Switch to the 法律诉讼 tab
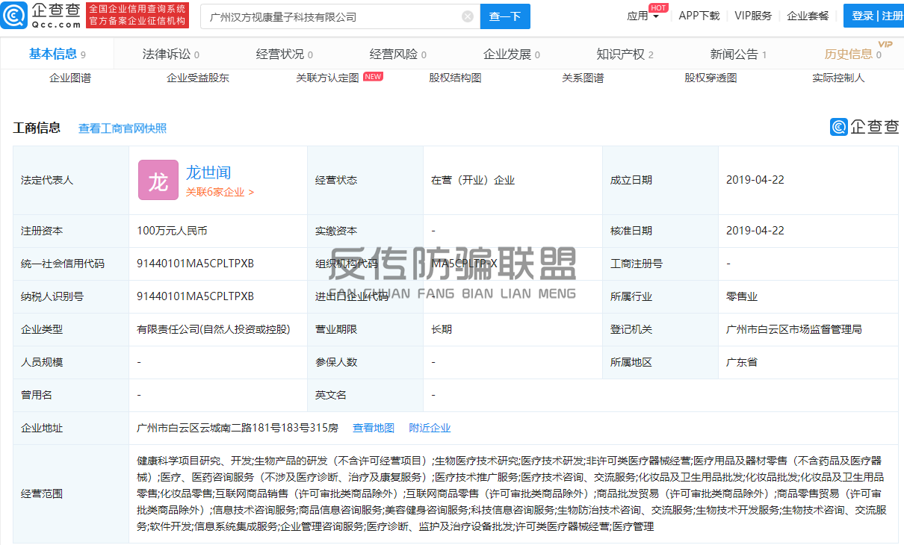Image resolution: width=904 pixels, height=545 pixels. [170, 54]
